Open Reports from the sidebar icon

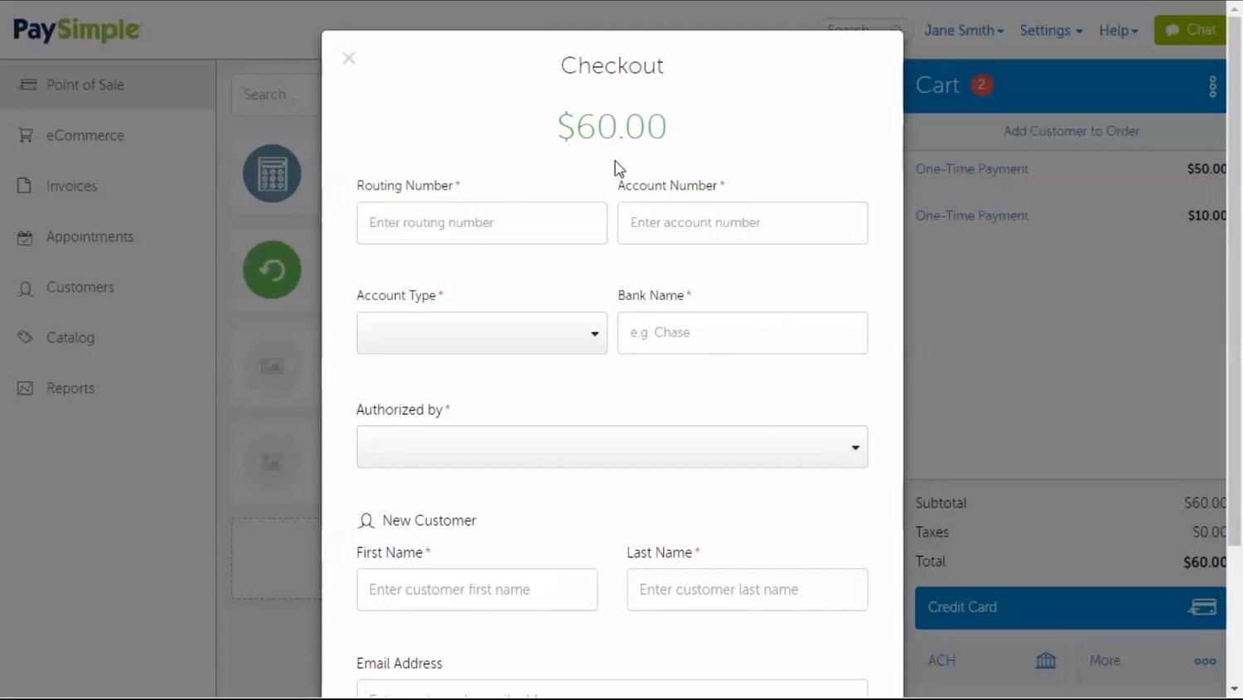(25, 388)
